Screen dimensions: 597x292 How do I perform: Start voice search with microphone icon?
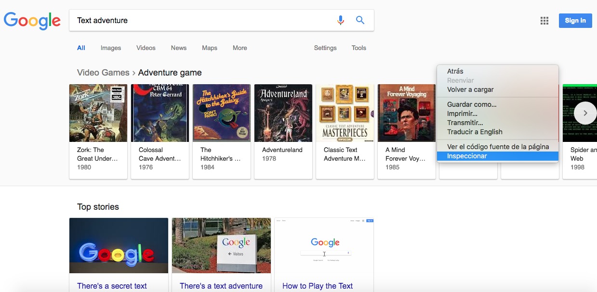341,20
